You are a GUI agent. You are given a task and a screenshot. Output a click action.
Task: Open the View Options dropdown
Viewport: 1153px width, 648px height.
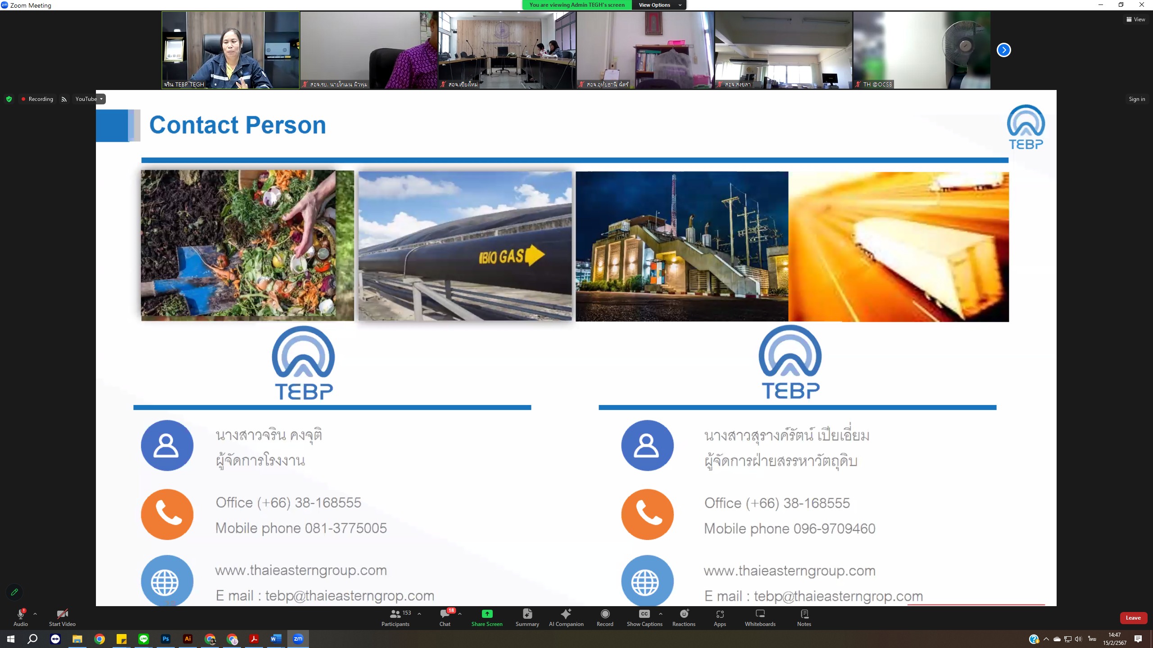[x=659, y=5]
